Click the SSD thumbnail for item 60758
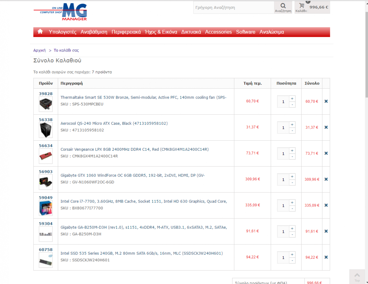This screenshot has height=284, width=368. click(x=46, y=260)
